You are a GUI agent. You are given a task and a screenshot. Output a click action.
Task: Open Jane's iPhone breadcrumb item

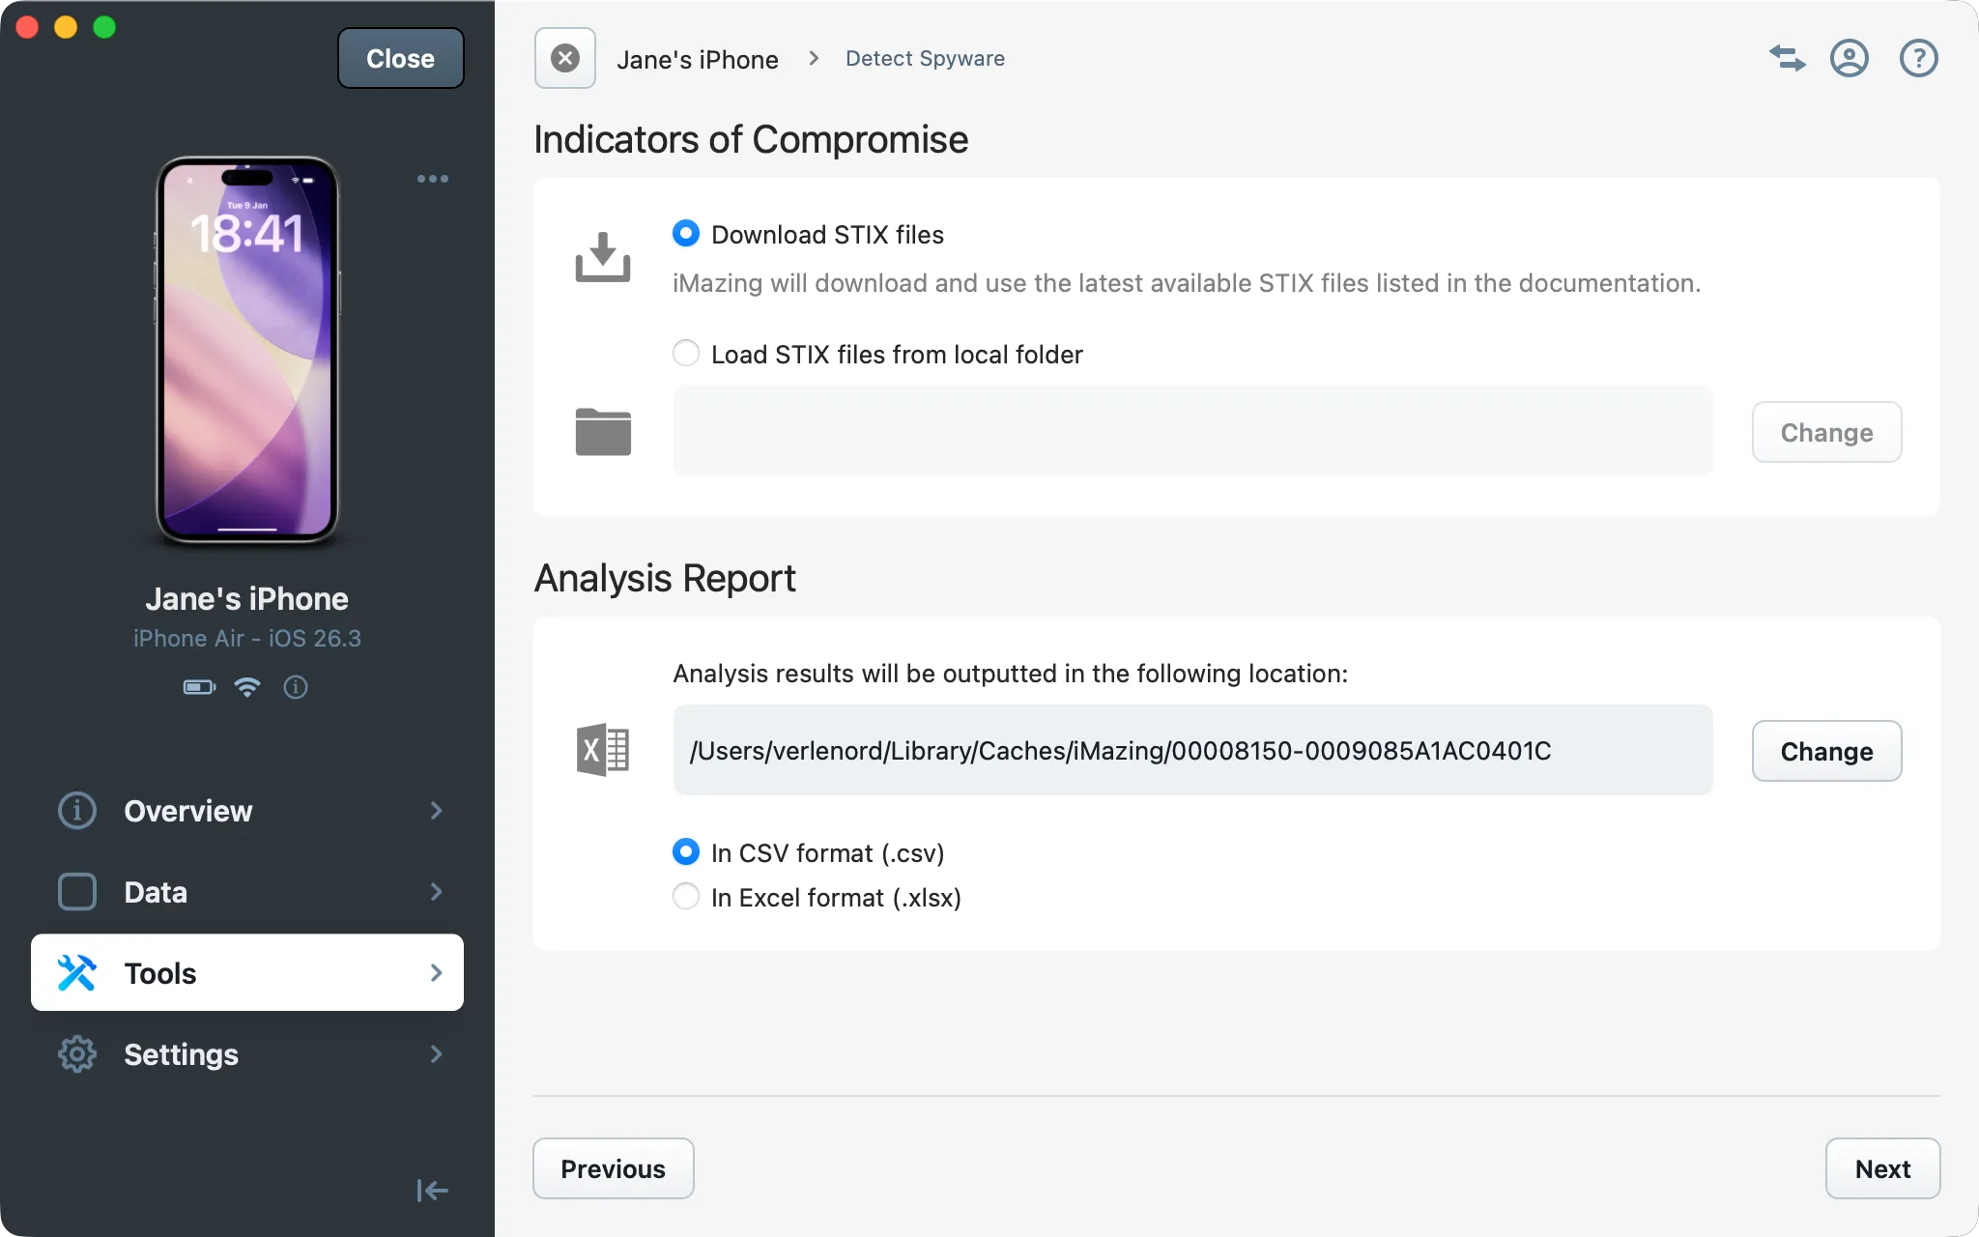[698, 58]
